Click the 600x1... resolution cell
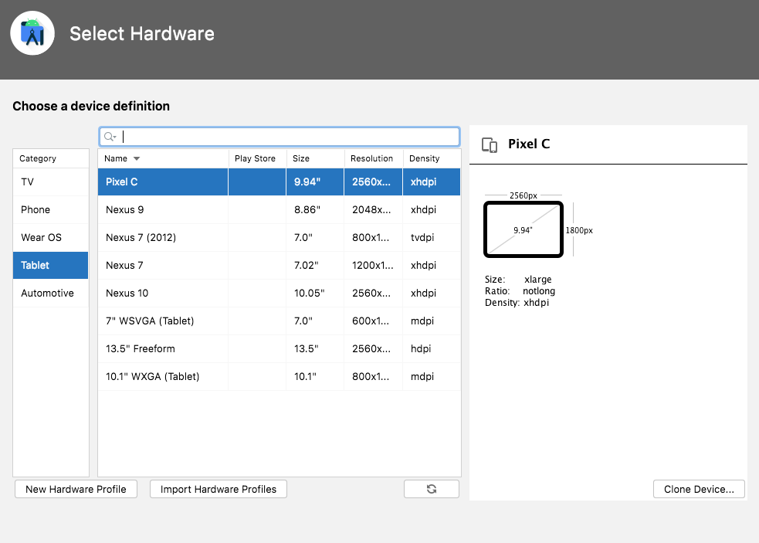This screenshot has width=759, height=543. point(373,321)
